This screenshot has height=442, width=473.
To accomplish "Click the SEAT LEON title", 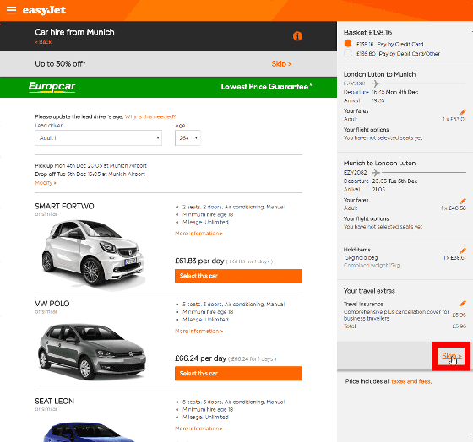I will click(x=54, y=402).
